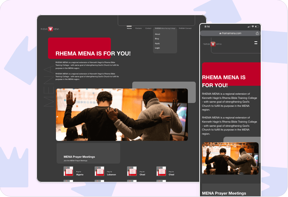This screenshot has height=197, width=288.
Task: Click the desktop worship hero photo
Action: 122,115
